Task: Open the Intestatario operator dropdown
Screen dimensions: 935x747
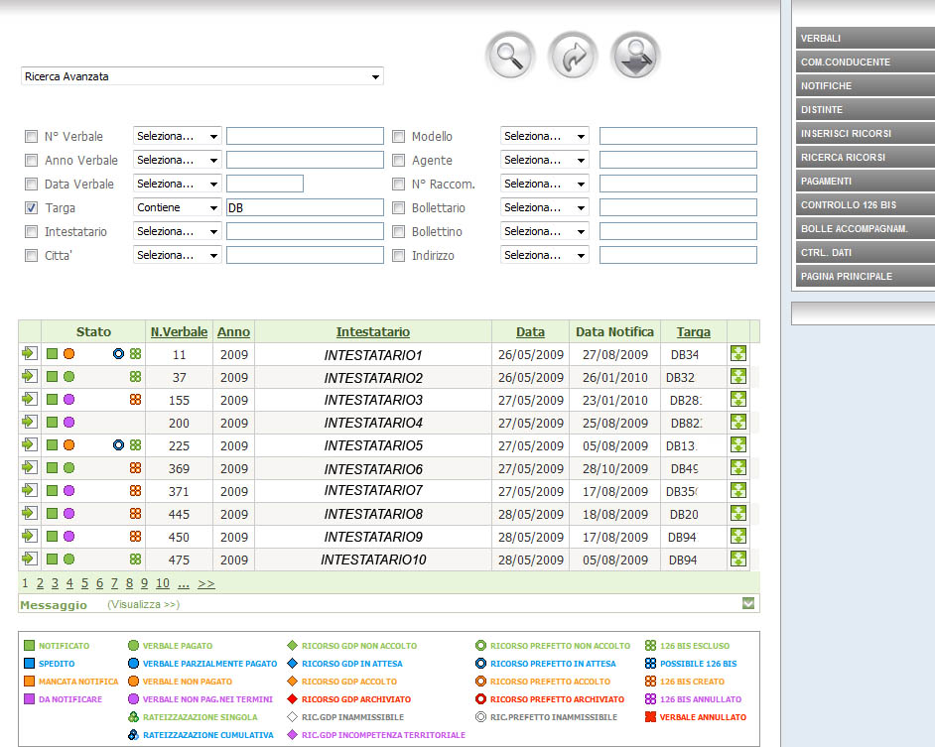Action: 177,231
